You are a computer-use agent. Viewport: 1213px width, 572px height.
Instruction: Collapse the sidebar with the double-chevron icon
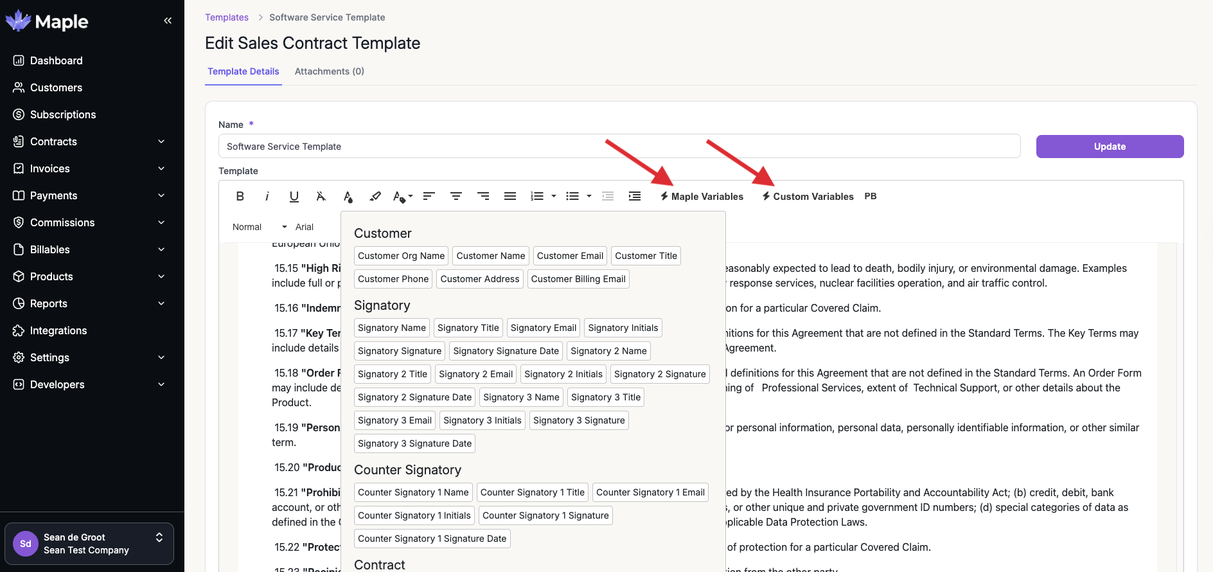(168, 21)
